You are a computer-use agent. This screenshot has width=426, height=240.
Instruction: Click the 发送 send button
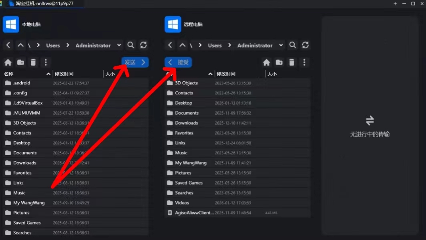coord(135,62)
